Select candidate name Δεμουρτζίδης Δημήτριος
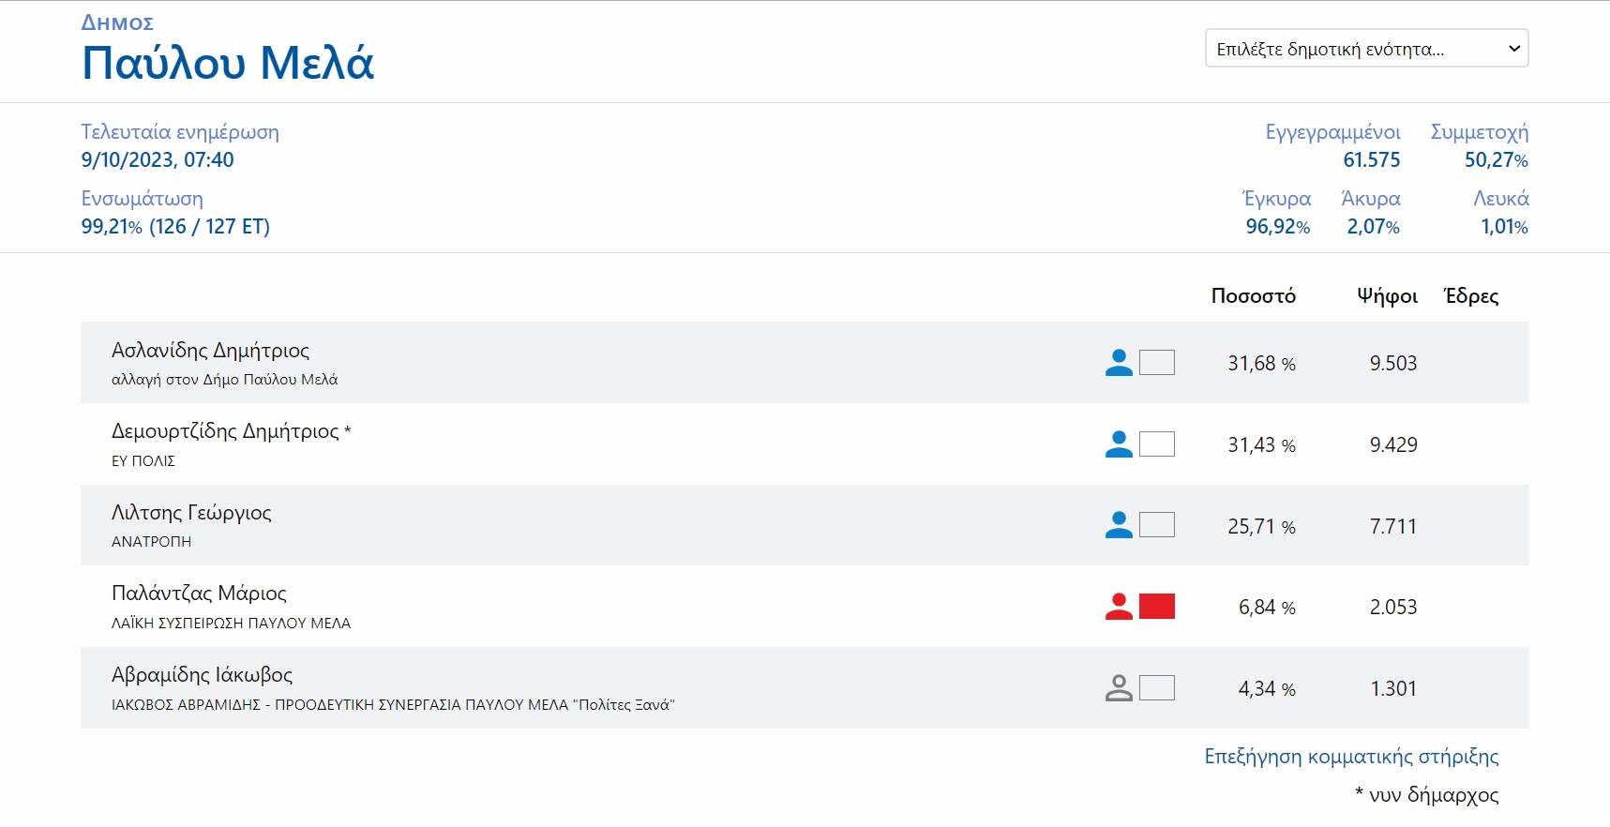1610x827 pixels. coord(225,431)
